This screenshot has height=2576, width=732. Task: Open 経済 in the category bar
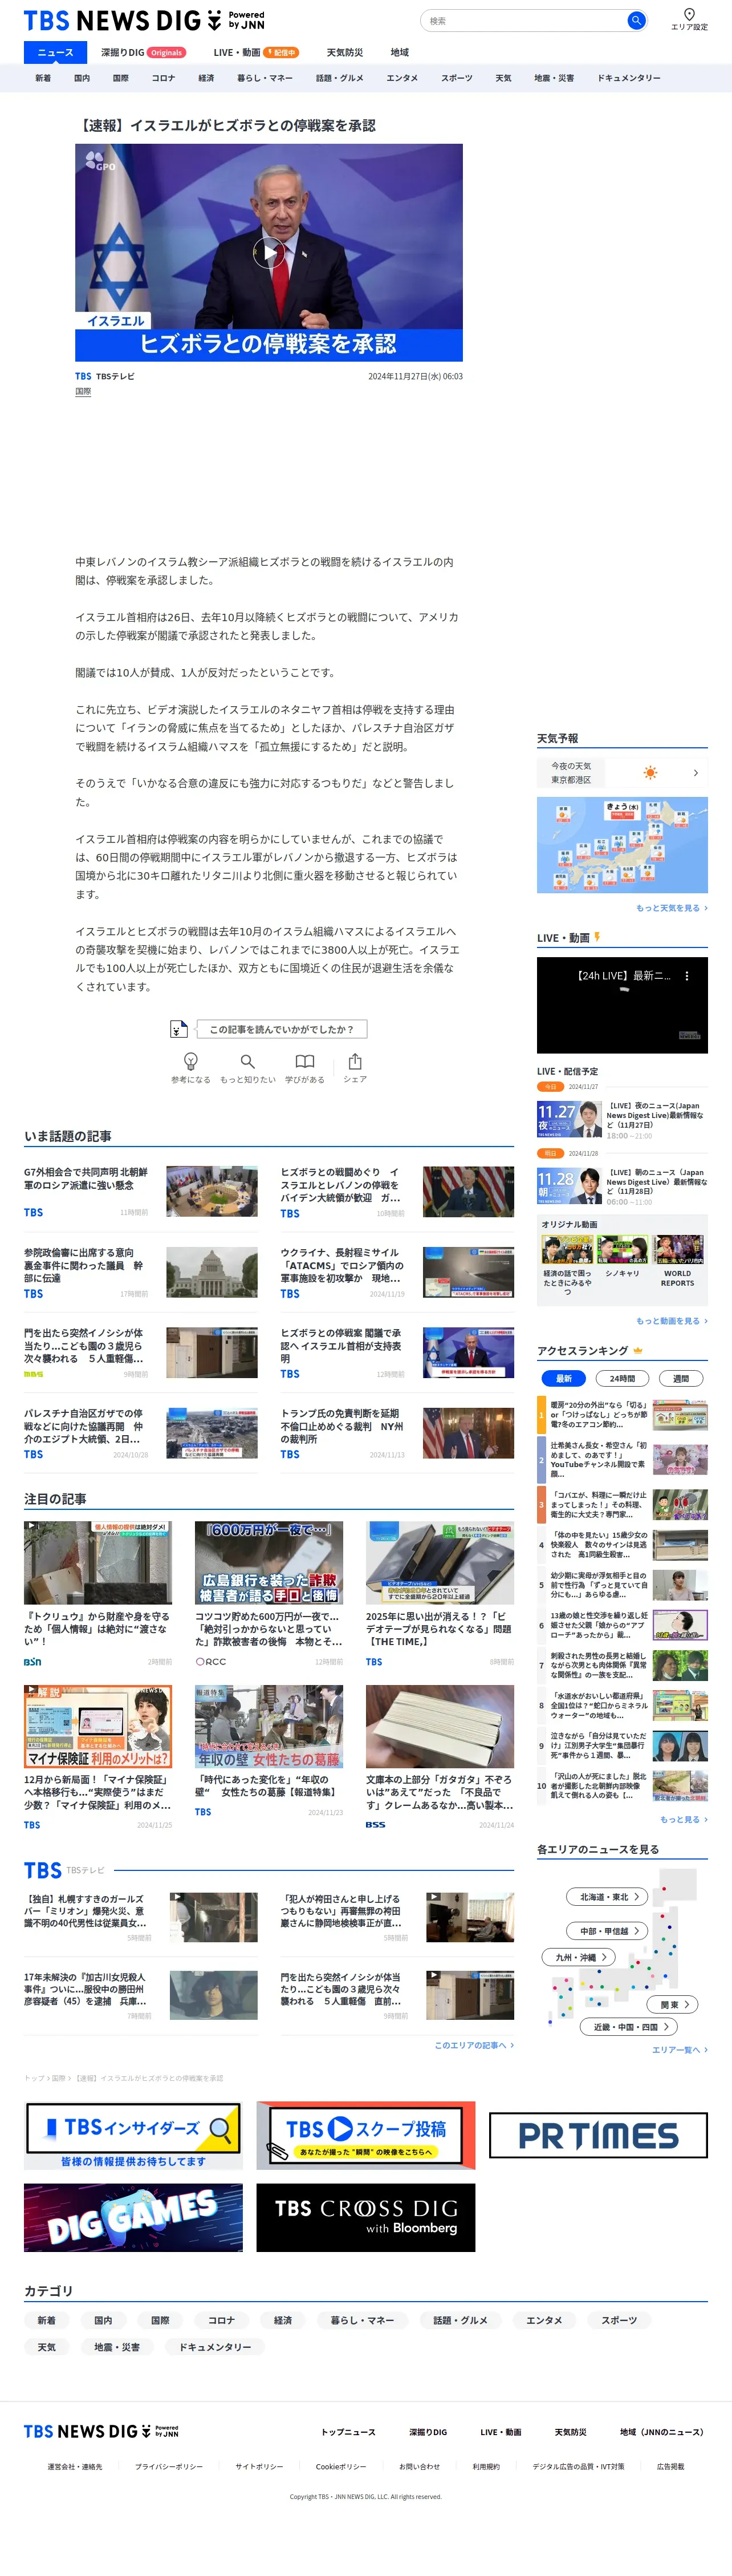coord(206,78)
